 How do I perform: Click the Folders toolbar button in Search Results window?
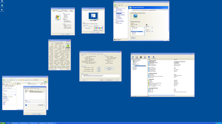[20, 80]
